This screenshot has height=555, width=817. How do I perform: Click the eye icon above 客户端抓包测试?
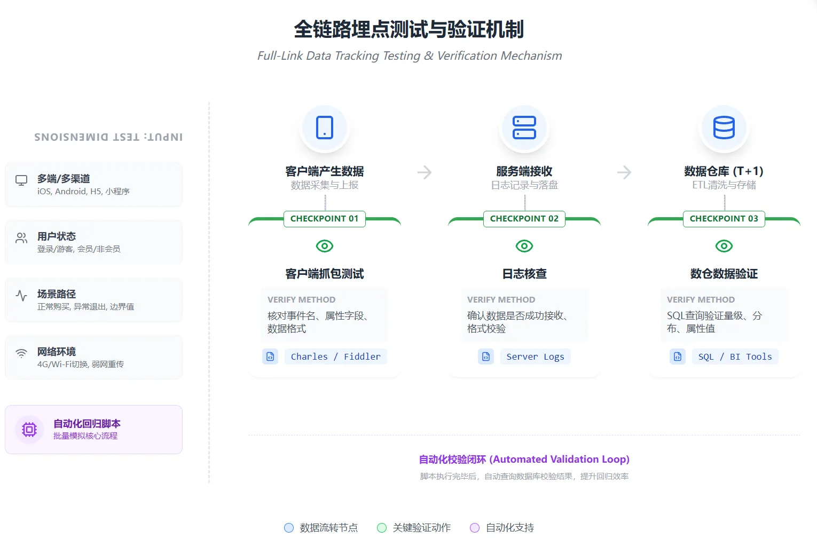click(x=325, y=246)
